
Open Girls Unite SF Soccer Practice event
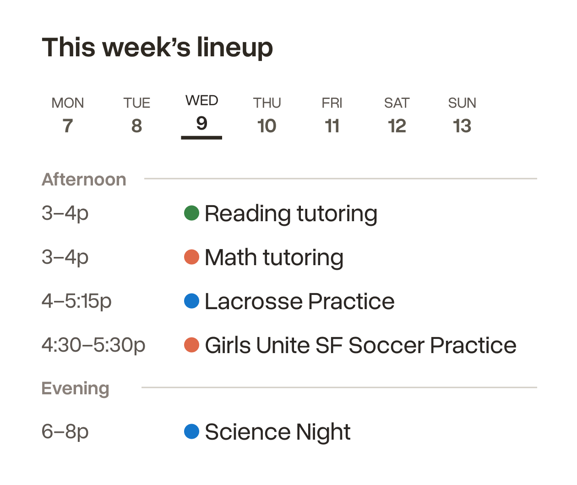coord(360,345)
